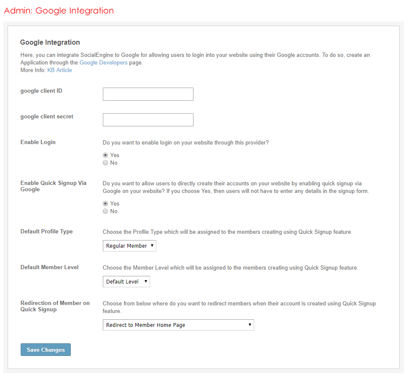Open the Google Developers link
The width and height of the screenshot is (408, 377).
coord(103,63)
